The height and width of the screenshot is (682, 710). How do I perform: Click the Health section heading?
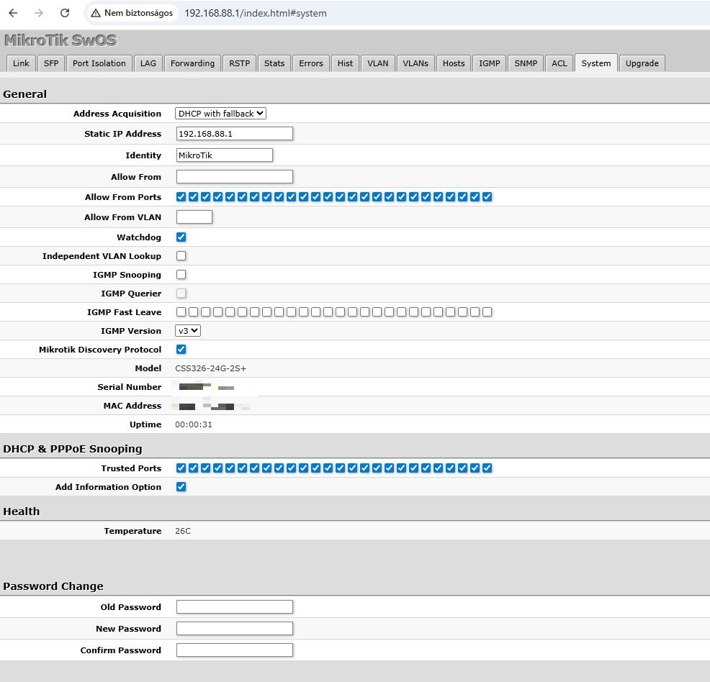coord(22,511)
